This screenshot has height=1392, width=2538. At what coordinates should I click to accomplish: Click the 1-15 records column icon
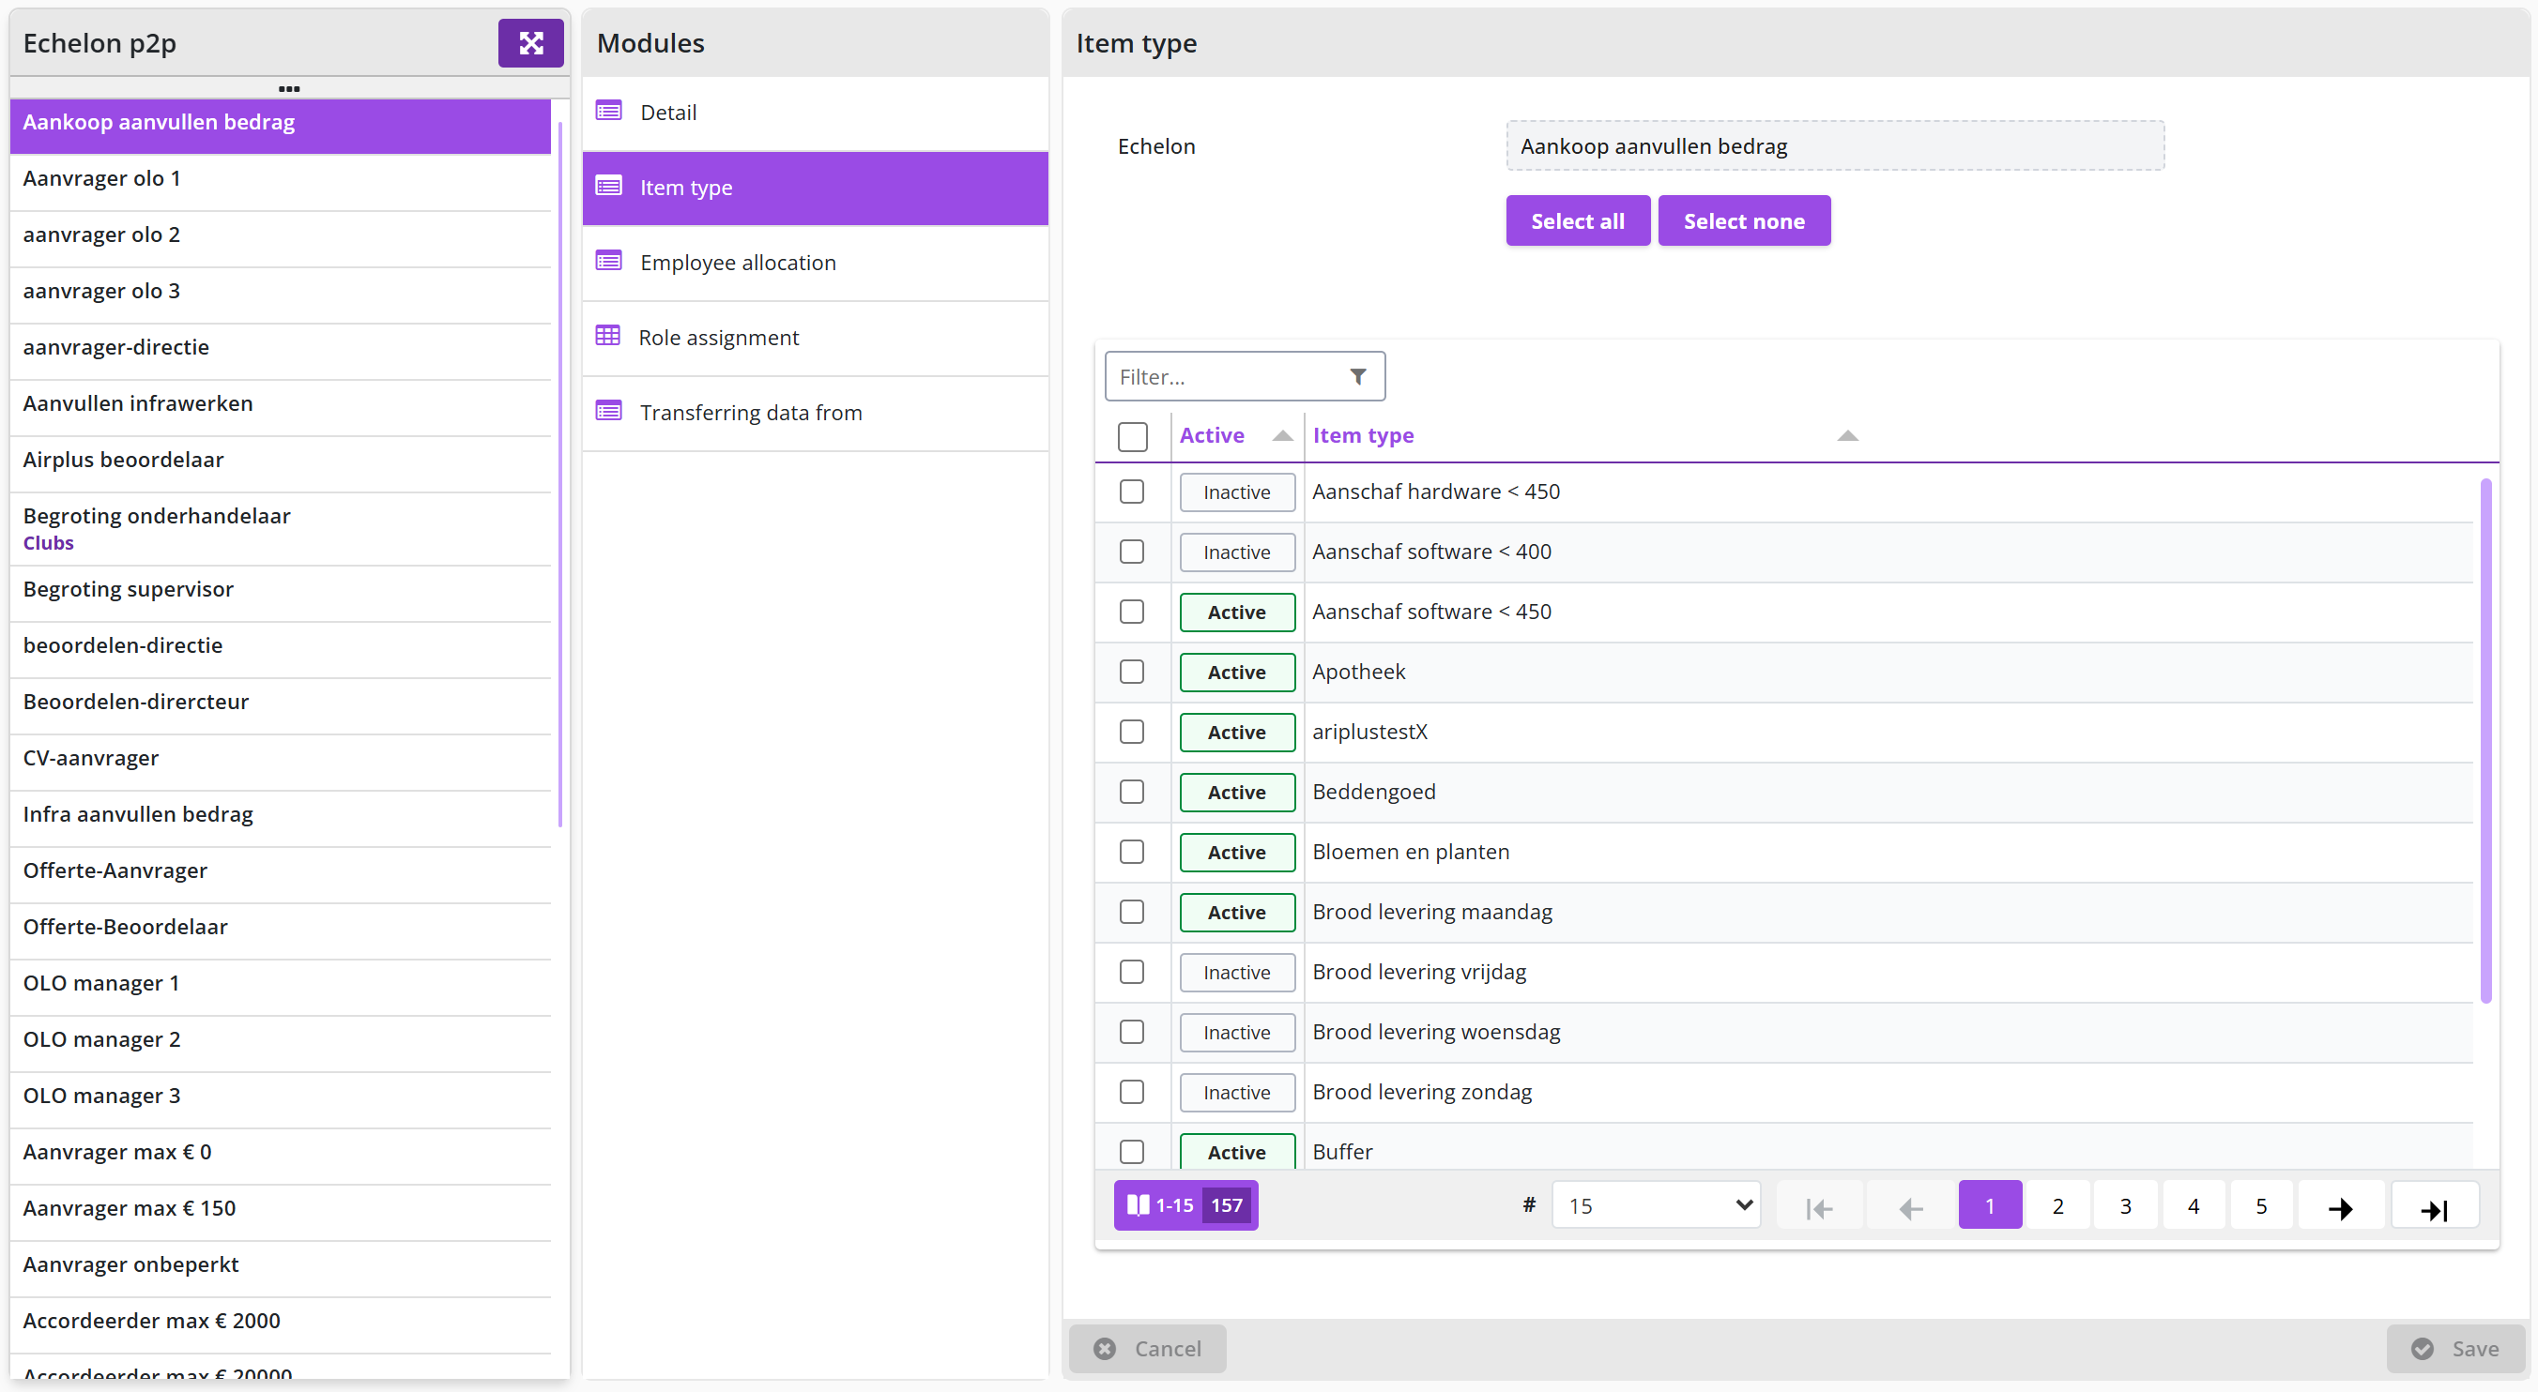click(x=1138, y=1205)
